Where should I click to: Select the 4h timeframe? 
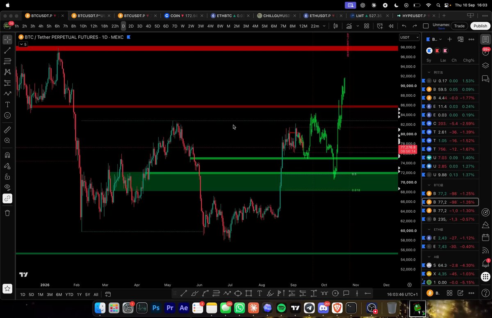41,26
